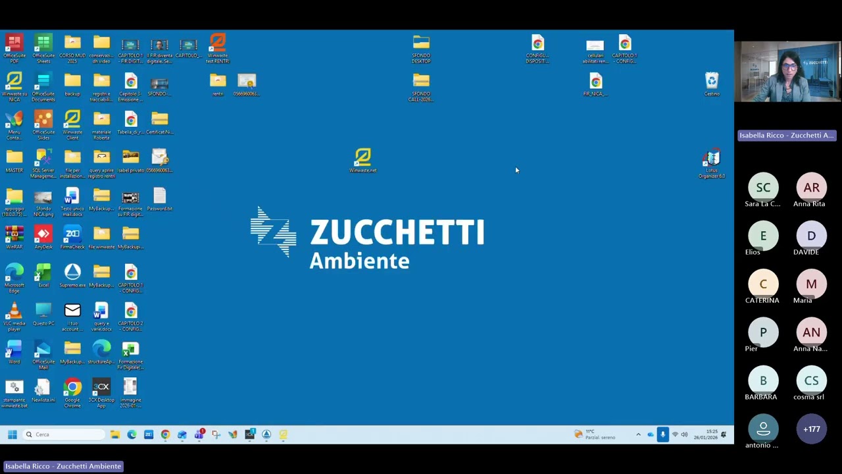Open File Explorer from the taskbar

point(115,434)
